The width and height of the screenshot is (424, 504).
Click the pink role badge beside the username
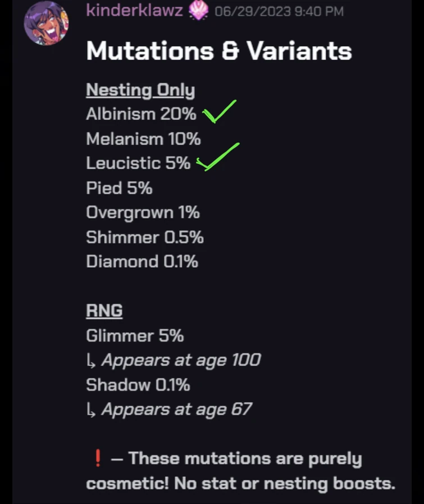click(x=199, y=11)
